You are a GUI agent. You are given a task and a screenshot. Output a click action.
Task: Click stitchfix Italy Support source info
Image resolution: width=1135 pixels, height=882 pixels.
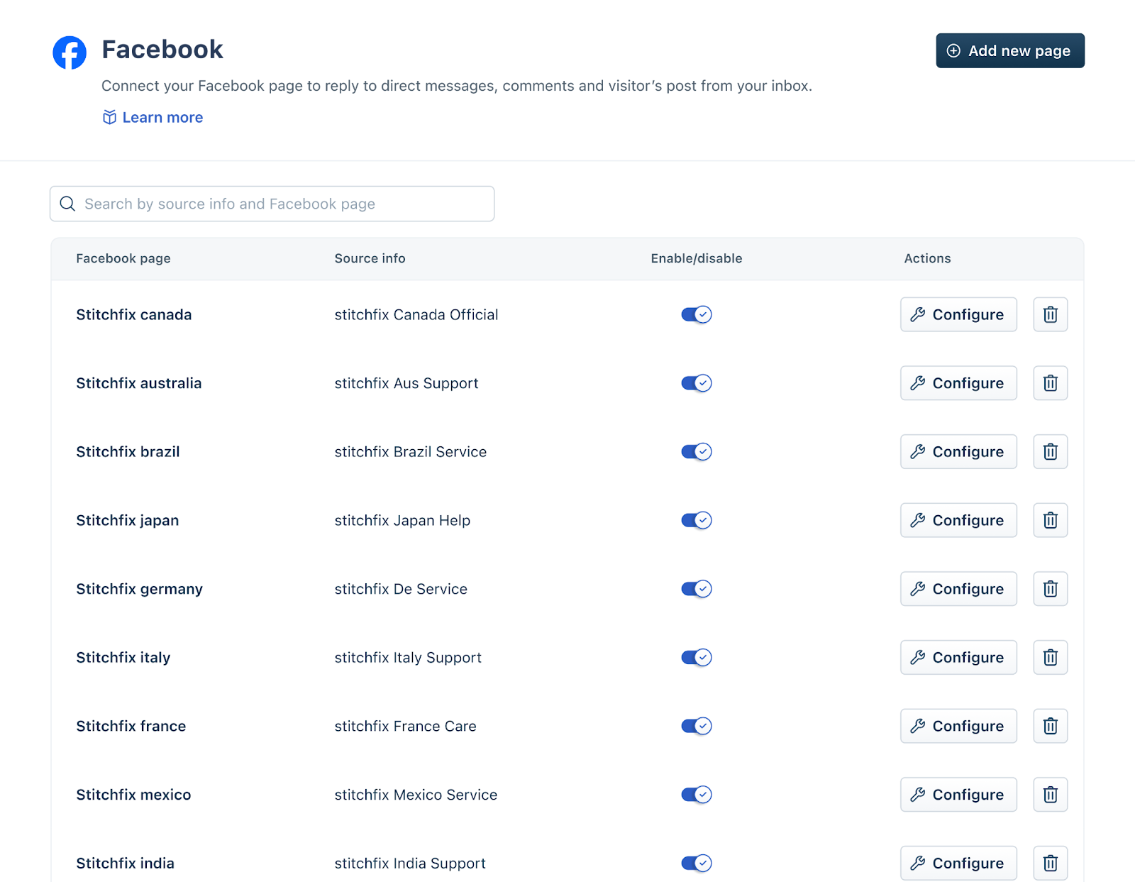click(408, 657)
